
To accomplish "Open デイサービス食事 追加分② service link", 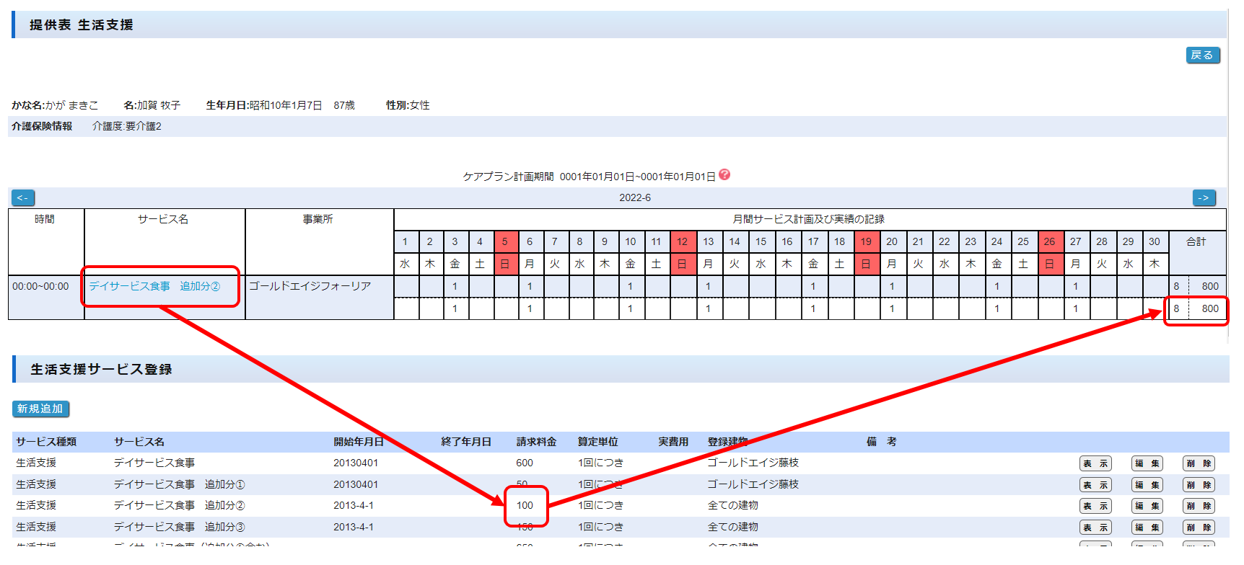I will 154,286.
